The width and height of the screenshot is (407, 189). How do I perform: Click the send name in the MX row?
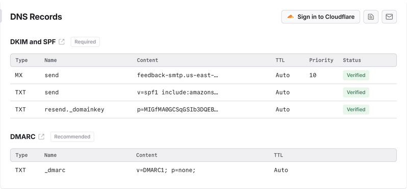tap(52, 76)
